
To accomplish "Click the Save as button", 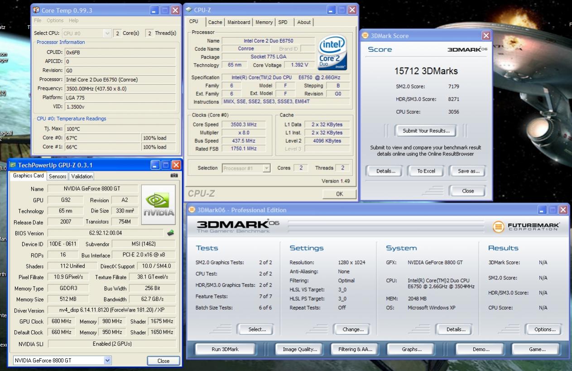I will click(x=468, y=171).
